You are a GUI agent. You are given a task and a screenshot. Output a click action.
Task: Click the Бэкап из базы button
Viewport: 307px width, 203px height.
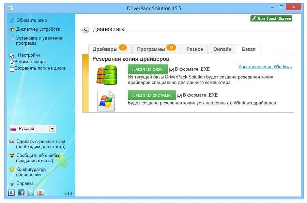148,69
